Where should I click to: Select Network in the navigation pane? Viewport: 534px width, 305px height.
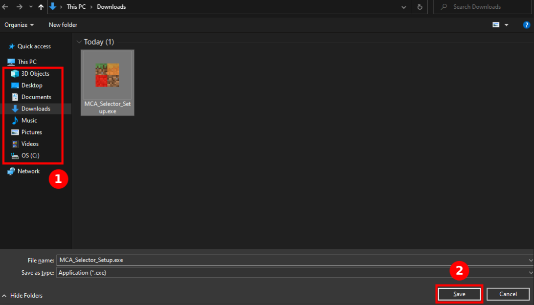[23, 171]
